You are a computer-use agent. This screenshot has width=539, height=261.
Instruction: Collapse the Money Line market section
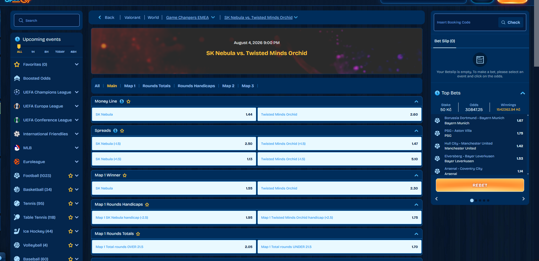point(416,101)
